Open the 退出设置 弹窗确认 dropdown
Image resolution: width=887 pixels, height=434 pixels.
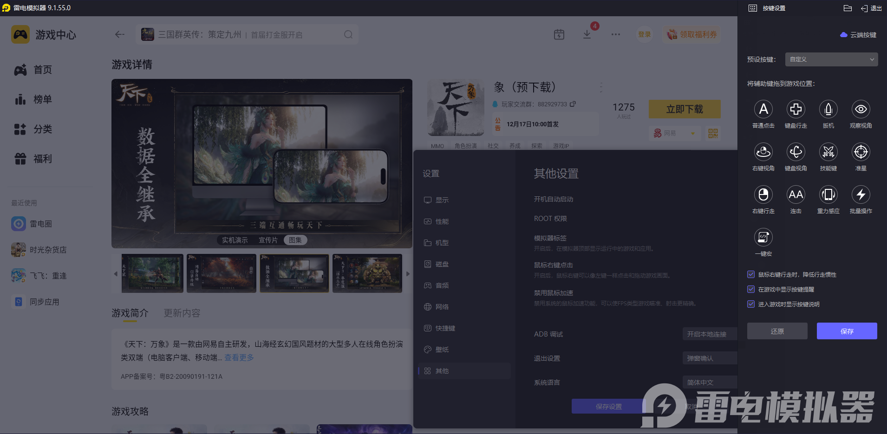[710, 358]
